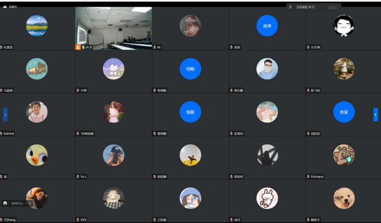Go to the previous page of participants
Image resolution: width=381 pixels, height=223 pixels.
(x=5, y=115)
